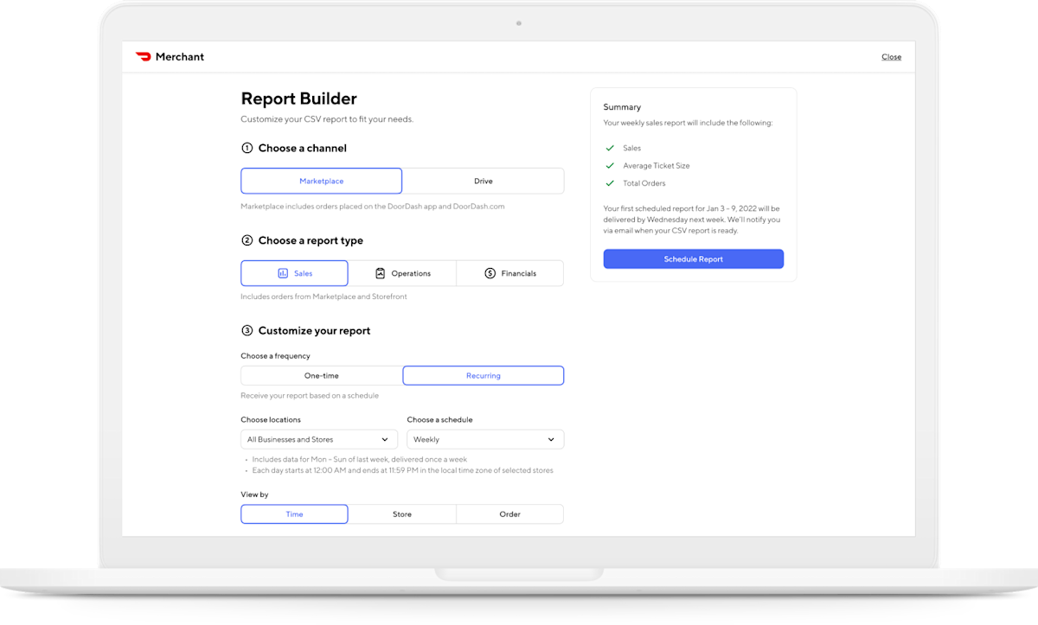Click the 'Each day starts at 12:00 AM' bullet
The height and width of the screenshot is (625, 1038).
pos(402,471)
